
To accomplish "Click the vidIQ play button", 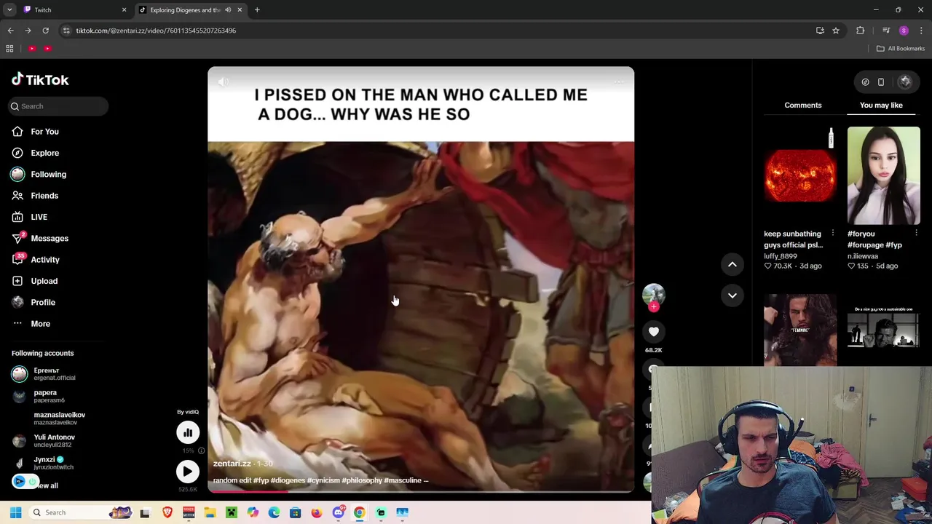I will pyautogui.click(x=188, y=472).
